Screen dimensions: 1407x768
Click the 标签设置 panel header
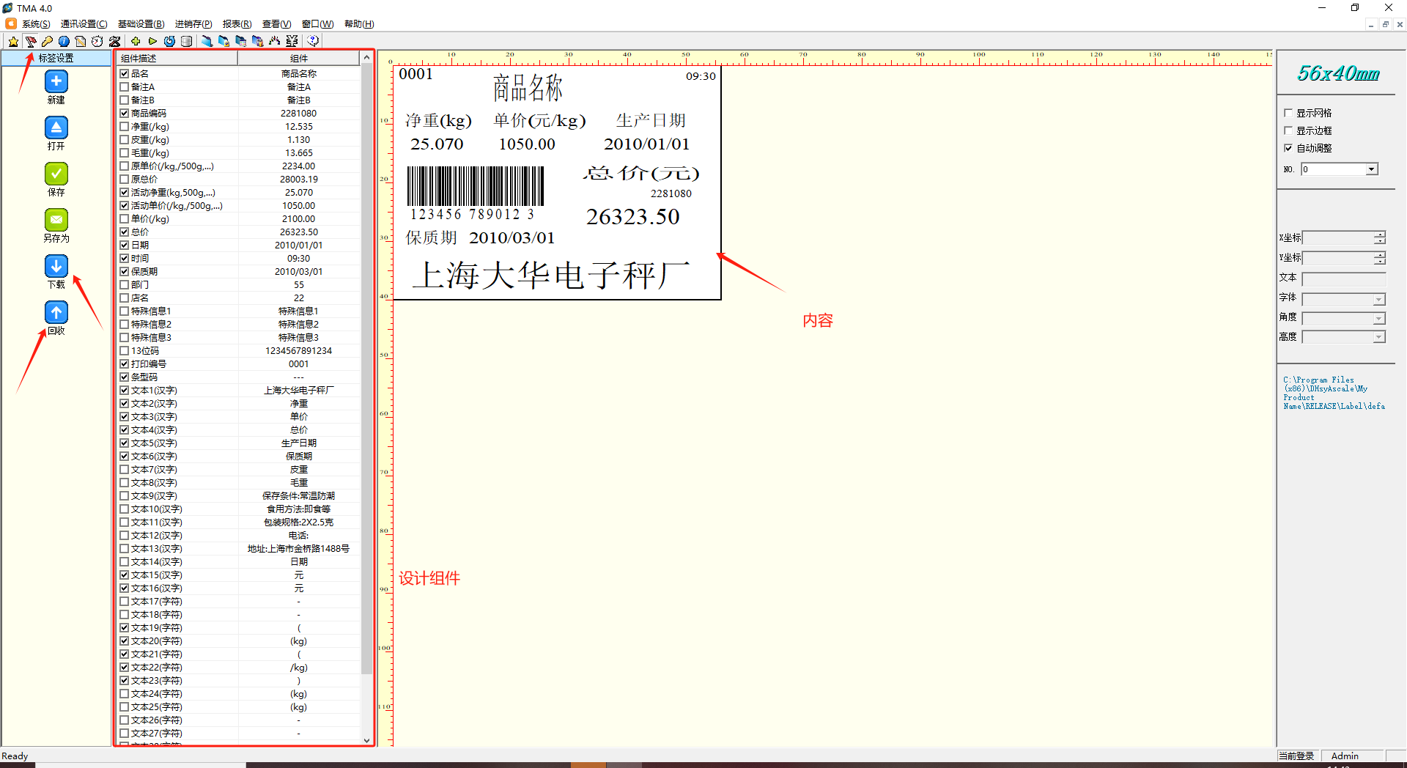coord(56,58)
